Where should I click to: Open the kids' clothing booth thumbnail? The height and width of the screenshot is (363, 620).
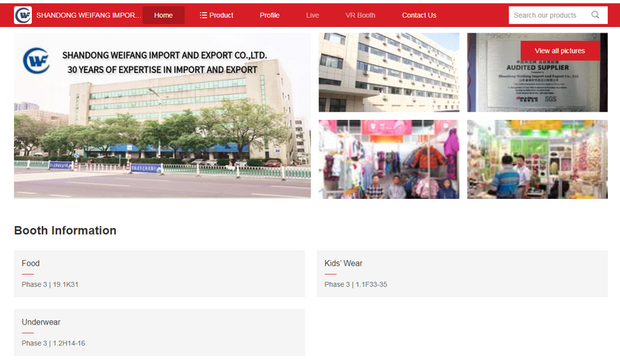[389, 159]
